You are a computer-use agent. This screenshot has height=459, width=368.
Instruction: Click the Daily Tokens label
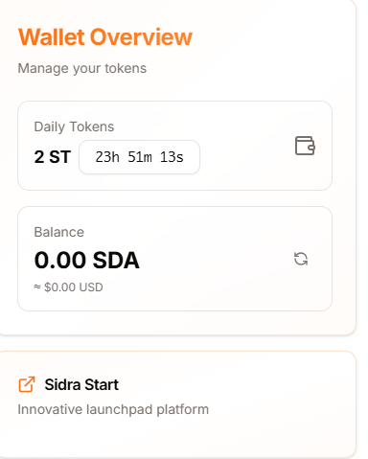[74, 126]
